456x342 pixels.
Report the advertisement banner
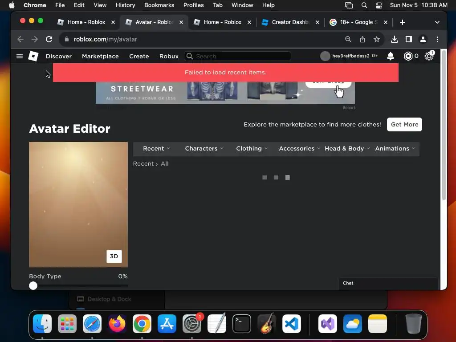pyautogui.click(x=349, y=108)
